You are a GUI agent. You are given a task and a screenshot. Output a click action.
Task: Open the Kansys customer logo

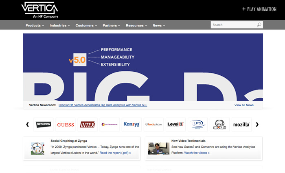pos(132,125)
